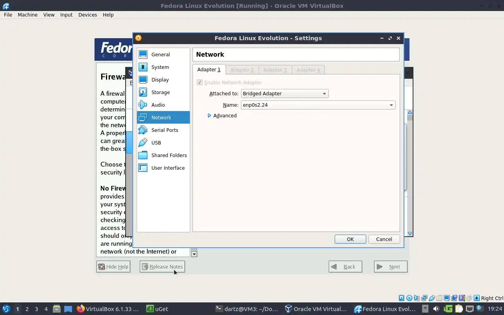Click the optical disc status icon
This screenshot has height=315, width=504.
[x=409, y=298]
